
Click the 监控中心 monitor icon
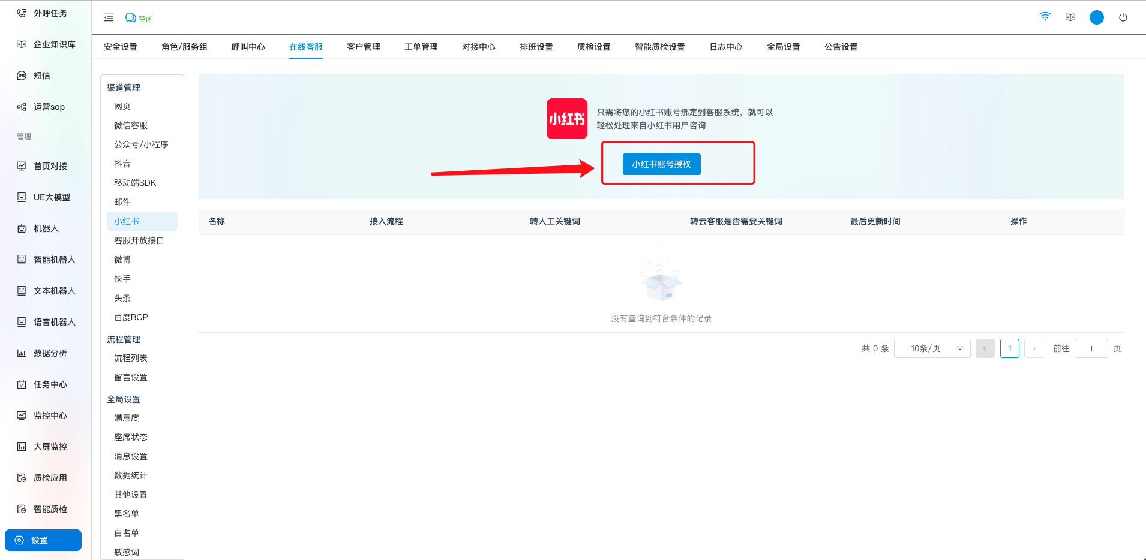click(x=22, y=416)
